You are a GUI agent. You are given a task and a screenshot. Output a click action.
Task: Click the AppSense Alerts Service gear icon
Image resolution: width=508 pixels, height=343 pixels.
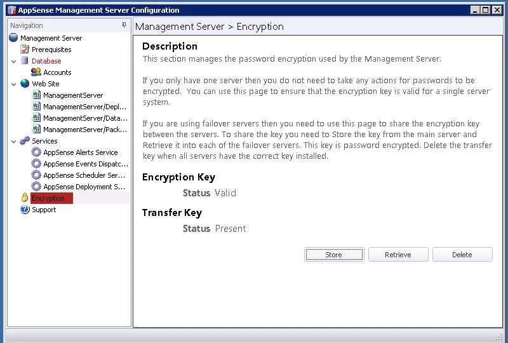click(36, 152)
